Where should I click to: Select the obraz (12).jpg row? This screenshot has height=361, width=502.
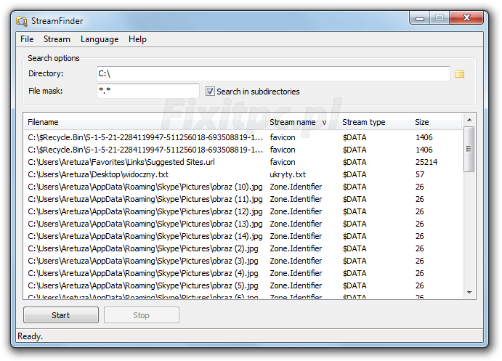coord(243,211)
